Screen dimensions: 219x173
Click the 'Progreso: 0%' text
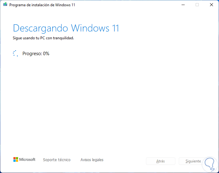point(36,54)
